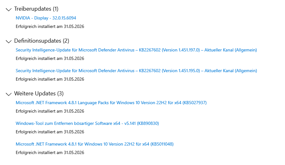Open the Windows-Tool zum Entfernen bösartiger Software link
The height and width of the screenshot is (165, 285).
(87, 124)
